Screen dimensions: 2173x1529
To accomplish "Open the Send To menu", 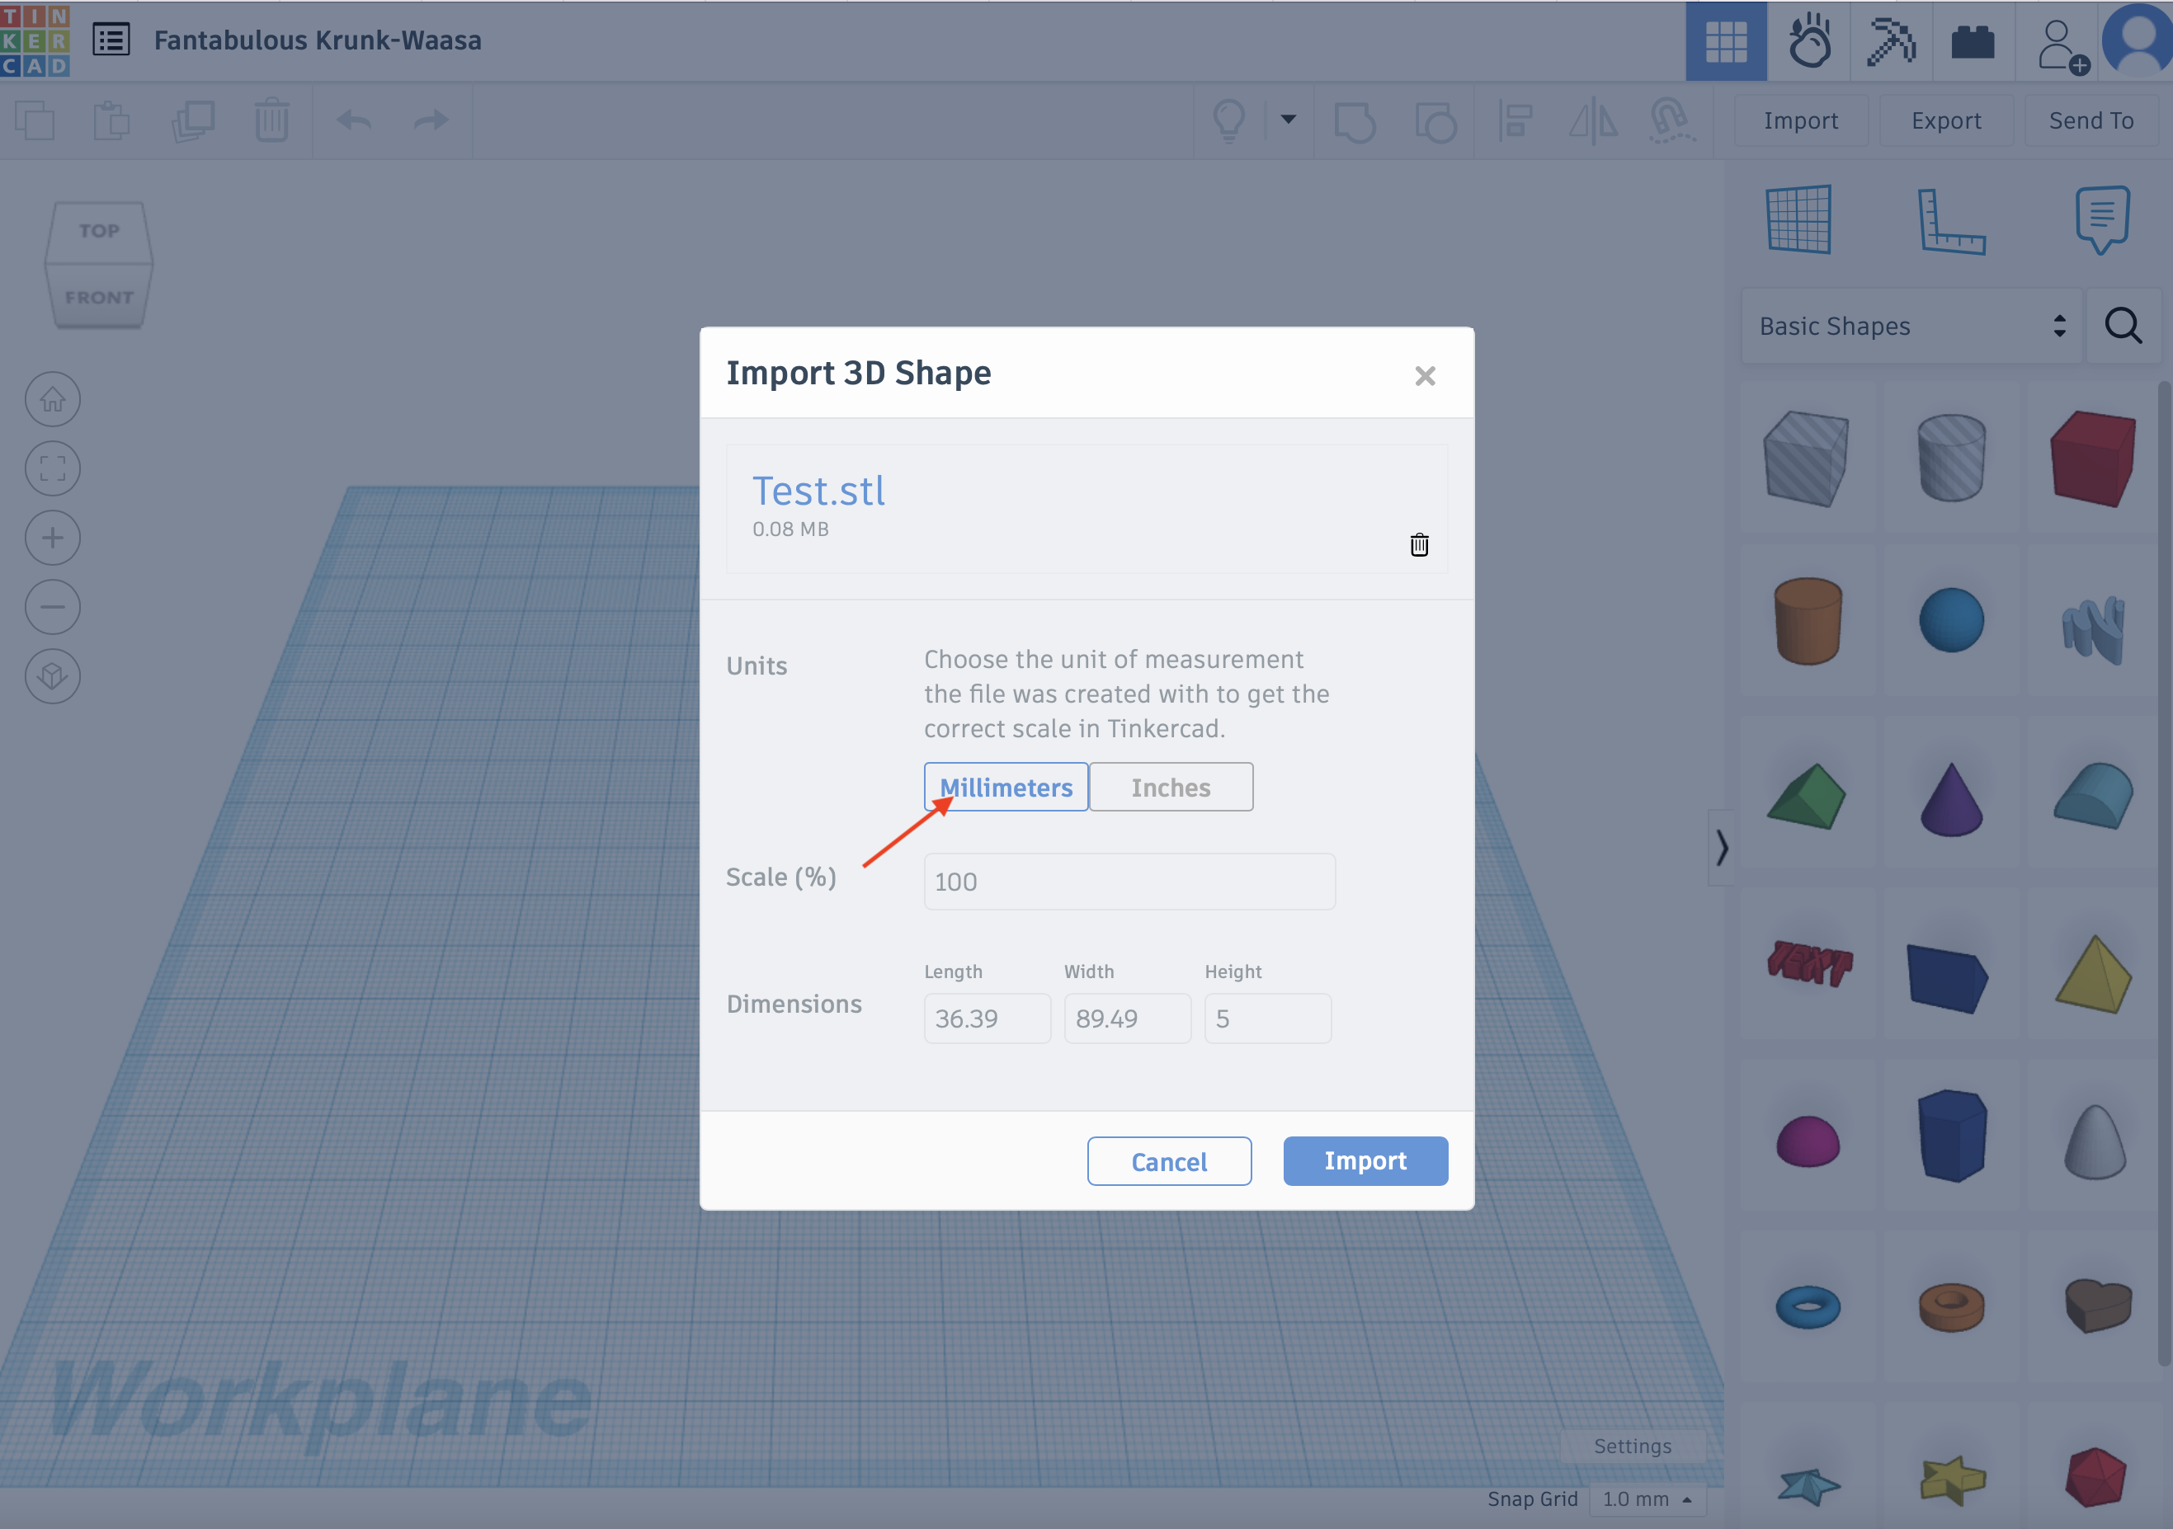I will (2091, 121).
